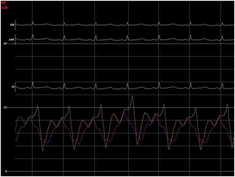The height and width of the screenshot is (177, 235).
Task: Click the scale bracket beside lead III
Action: click(x=15, y=25)
